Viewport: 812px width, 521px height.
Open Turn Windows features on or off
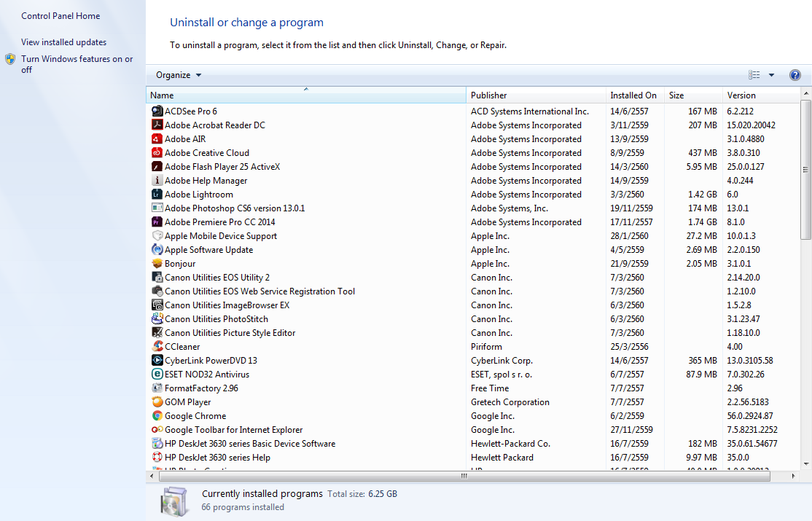tap(77, 64)
